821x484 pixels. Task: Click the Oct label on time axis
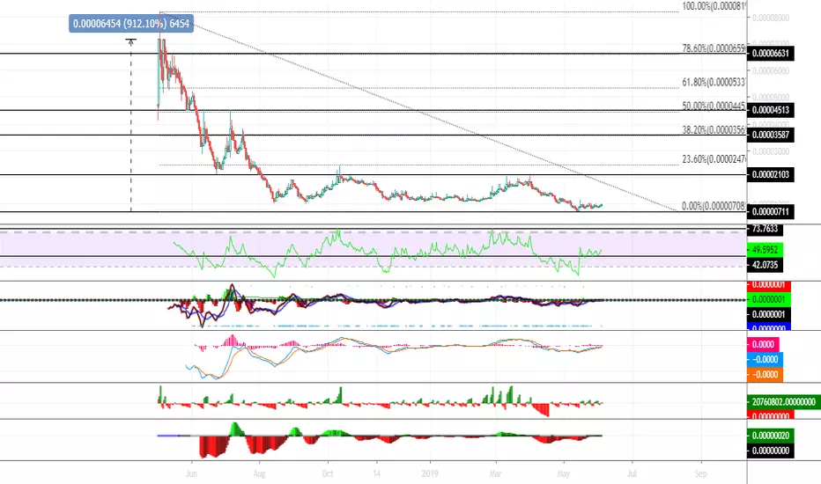(x=328, y=473)
